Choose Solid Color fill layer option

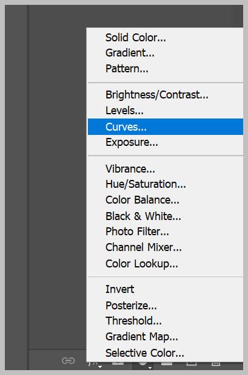[165, 38]
